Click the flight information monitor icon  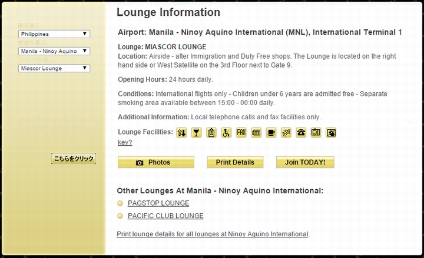pyautogui.click(x=256, y=133)
